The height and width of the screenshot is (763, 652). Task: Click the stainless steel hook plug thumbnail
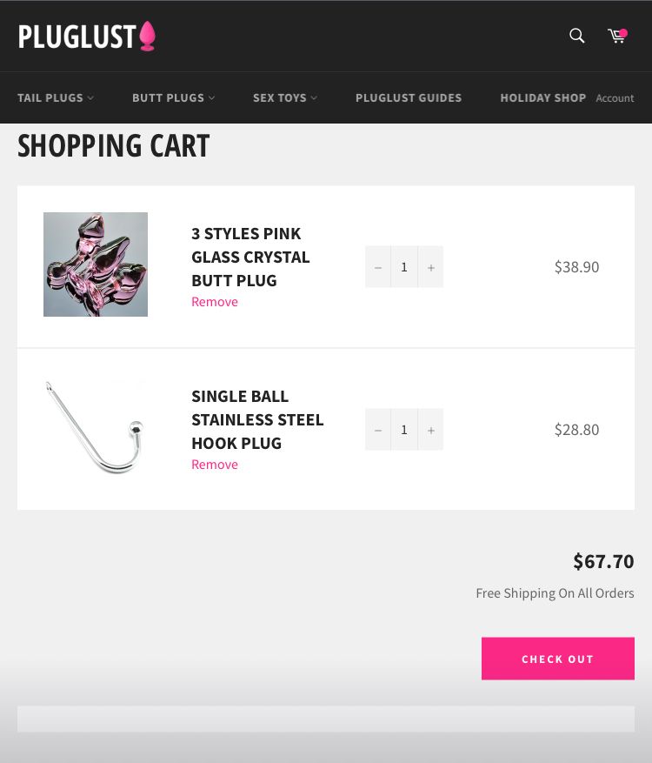coord(96,426)
